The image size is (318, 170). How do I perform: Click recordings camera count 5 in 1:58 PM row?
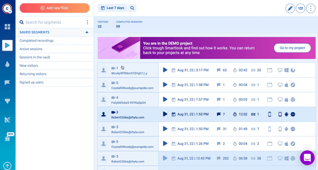click(115, 83)
